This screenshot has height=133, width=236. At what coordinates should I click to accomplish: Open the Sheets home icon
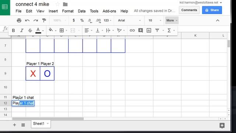tap(5, 7)
